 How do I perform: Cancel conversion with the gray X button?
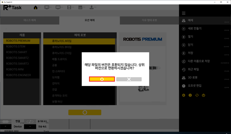[x=129, y=79]
